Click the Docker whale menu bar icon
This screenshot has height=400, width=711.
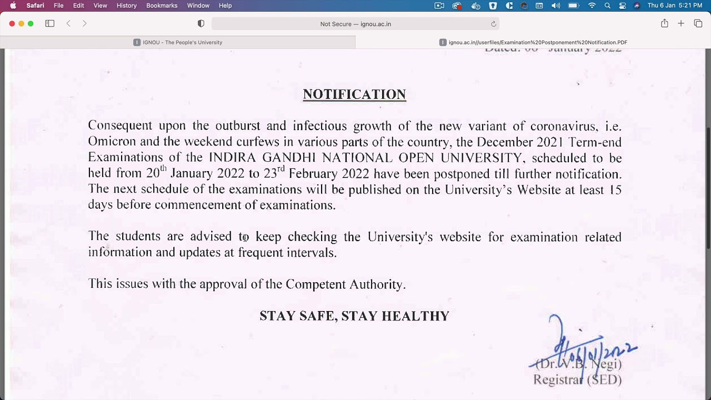tap(475, 6)
